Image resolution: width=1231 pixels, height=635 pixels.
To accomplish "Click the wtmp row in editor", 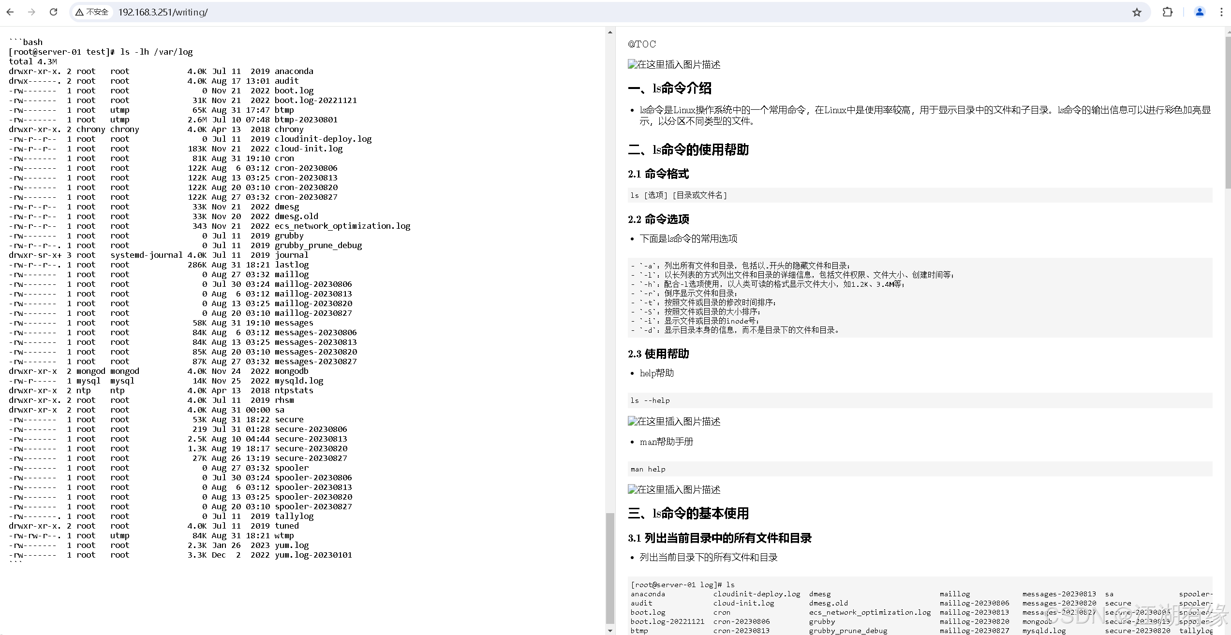I will [x=151, y=535].
